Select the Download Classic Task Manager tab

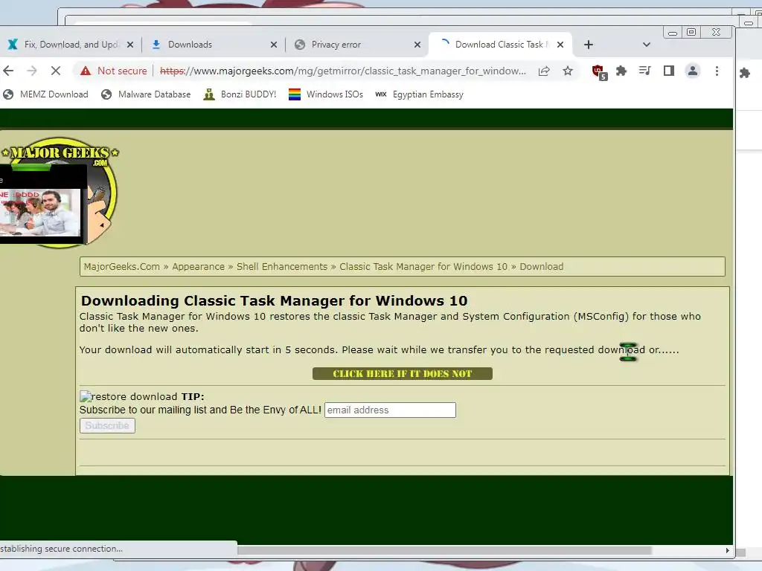coord(501,45)
